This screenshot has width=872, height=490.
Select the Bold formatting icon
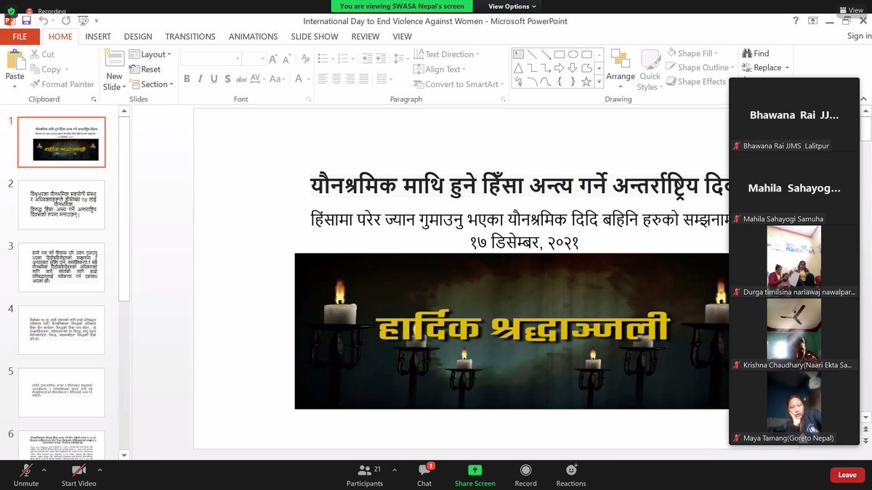186,78
